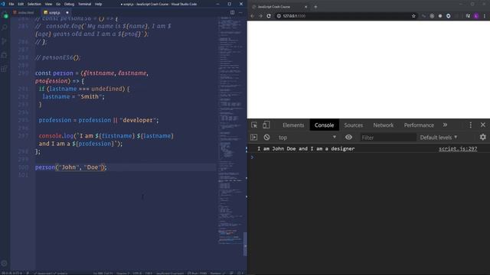Switch to the Performance tab in DevTools
This screenshot has width=490, height=275.
[x=419, y=125]
